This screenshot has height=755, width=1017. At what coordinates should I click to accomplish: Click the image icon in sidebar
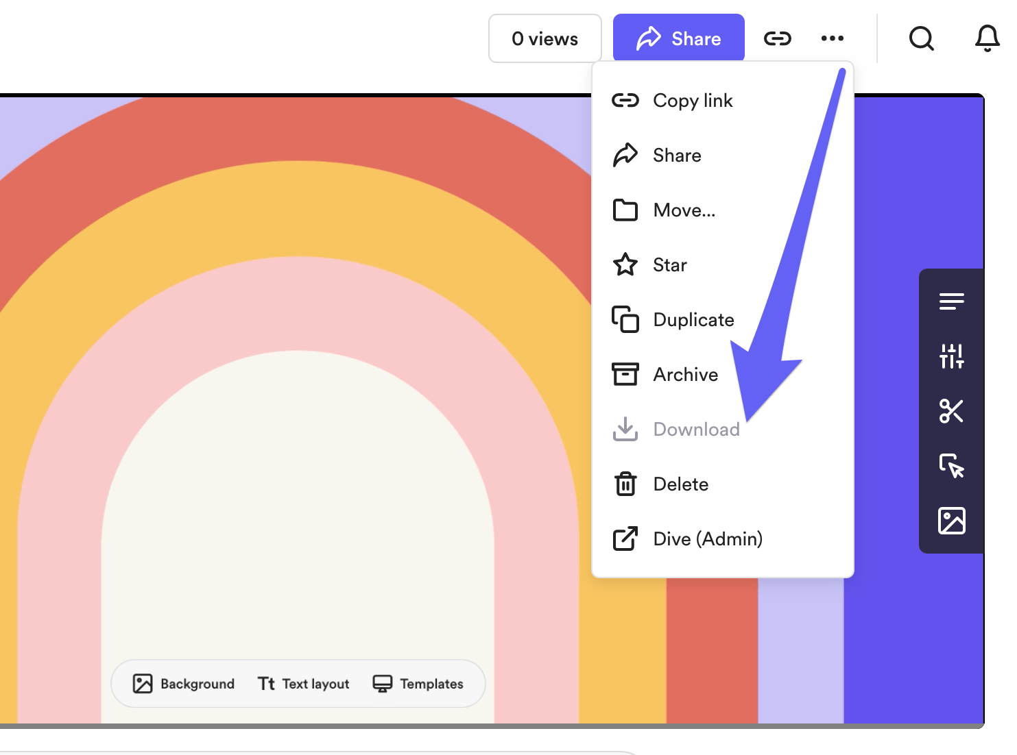click(951, 521)
